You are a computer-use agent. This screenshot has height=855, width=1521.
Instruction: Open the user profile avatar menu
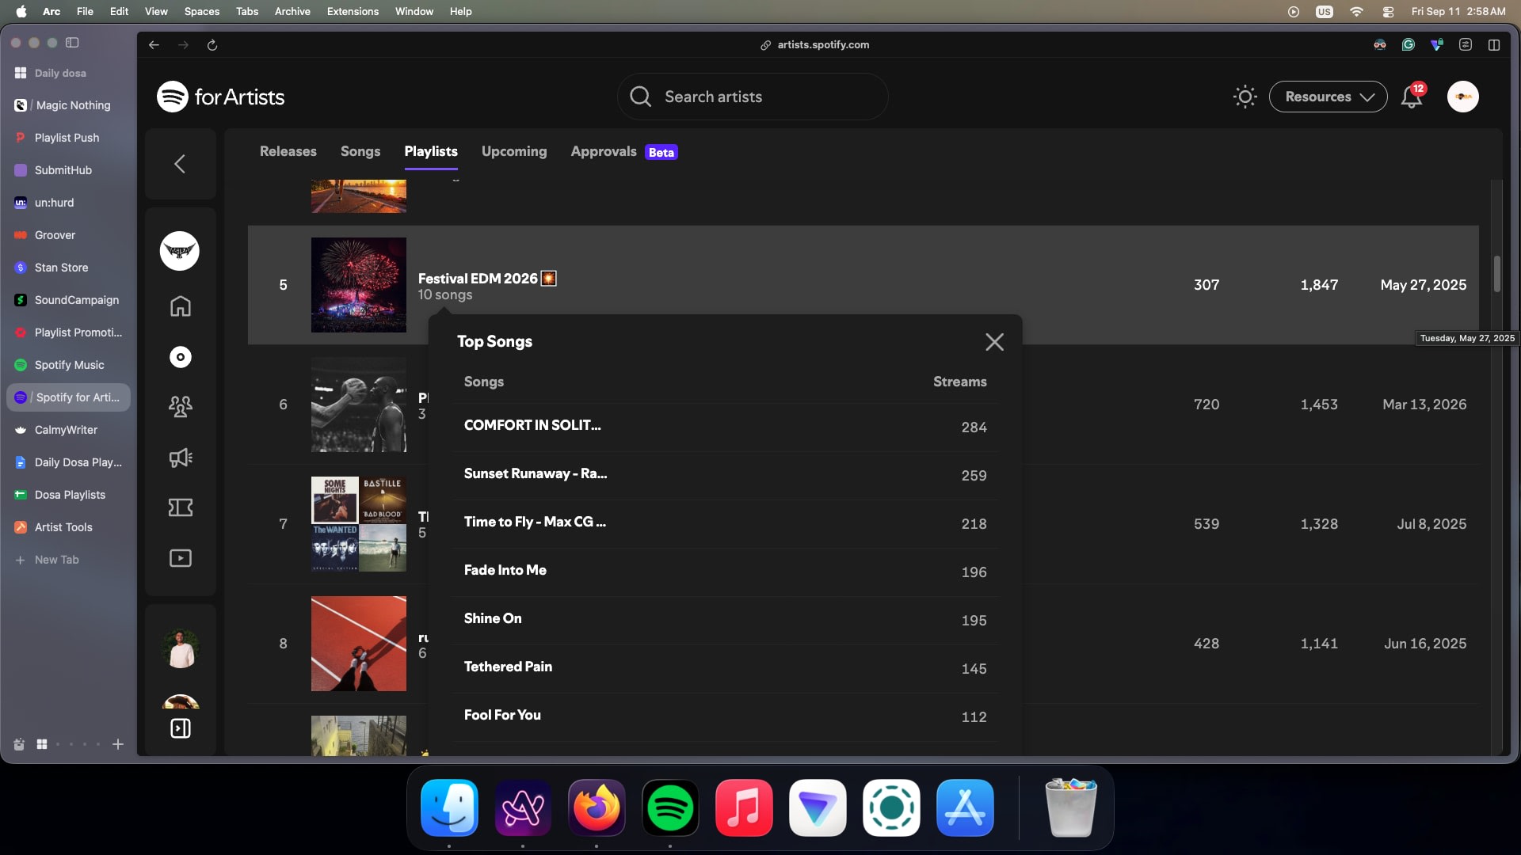[x=1463, y=97]
